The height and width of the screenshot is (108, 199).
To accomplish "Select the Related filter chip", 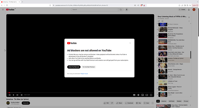I will coord(179,101).
